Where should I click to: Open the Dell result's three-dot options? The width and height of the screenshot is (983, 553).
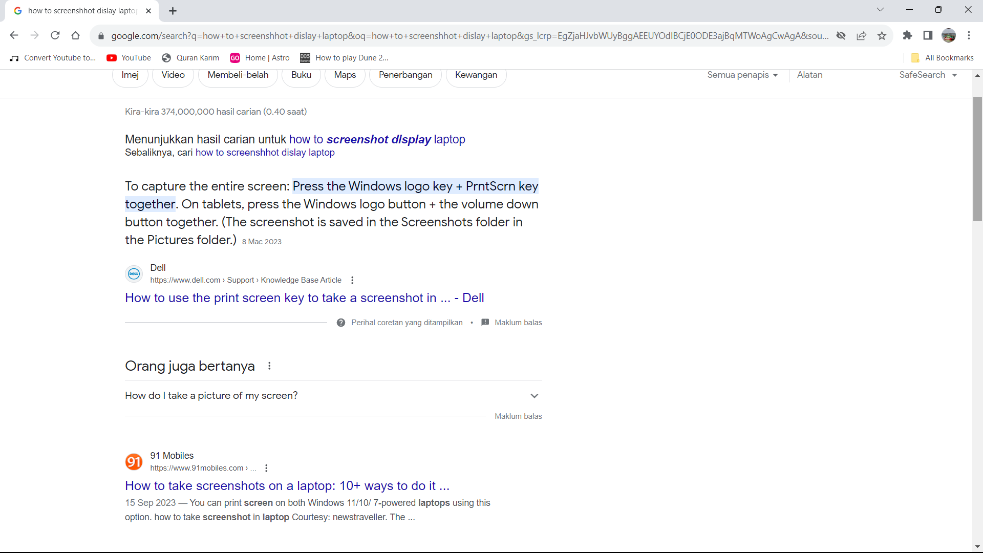[x=352, y=280]
